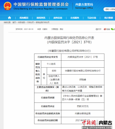Image resolution: width=115 pixels, height=129 pixels.
Task: Click the 被处罚当事人姓名或名称 cell
Action: tap(38, 73)
